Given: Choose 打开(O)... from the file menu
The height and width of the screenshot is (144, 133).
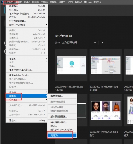Looking at the screenshot, I should pos(27,10).
